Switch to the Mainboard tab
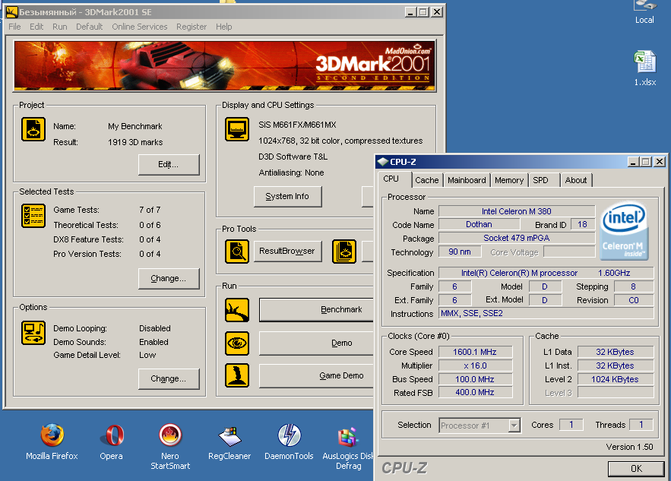The image size is (671, 481). point(467,180)
